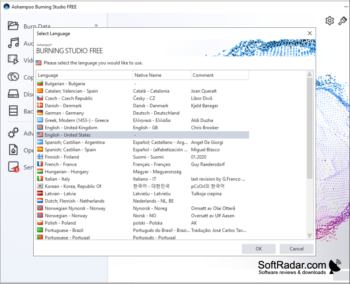The image size is (350, 284).
Task: Click the German flag icon
Action: pyautogui.click(x=40, y=113)
